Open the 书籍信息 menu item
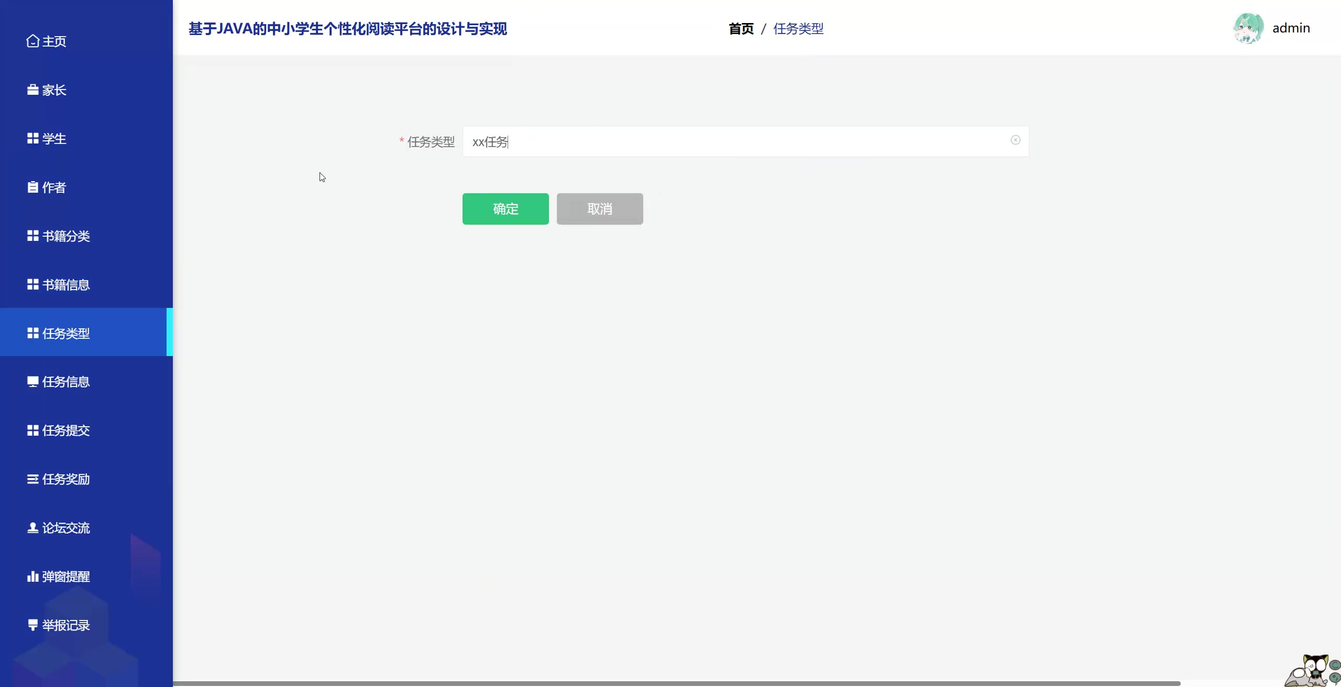 click(x=65, y=285)
